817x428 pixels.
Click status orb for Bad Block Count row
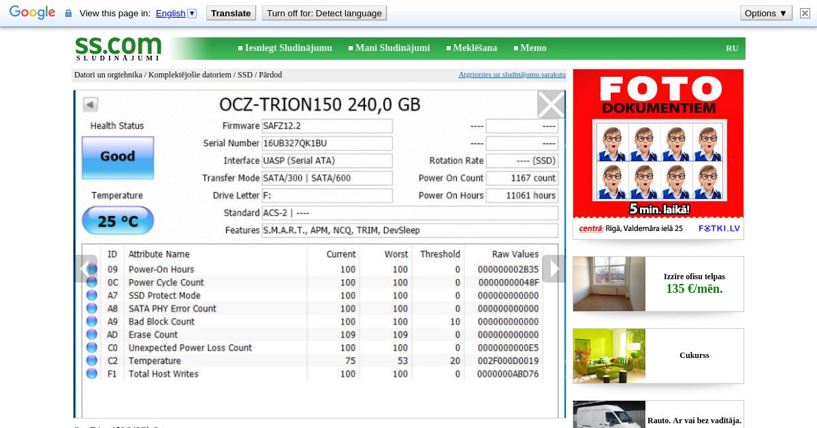point(92,321)
